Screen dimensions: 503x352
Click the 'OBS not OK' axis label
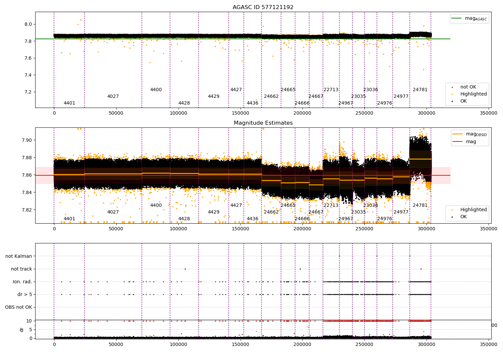[x=18, y=307]
